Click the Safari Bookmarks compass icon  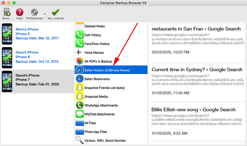coord(80,79)
